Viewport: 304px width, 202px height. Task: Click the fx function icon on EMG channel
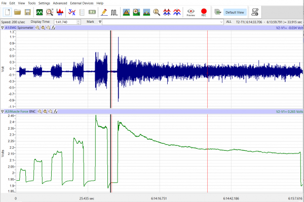pyautogui.click(x=54, y=28)
